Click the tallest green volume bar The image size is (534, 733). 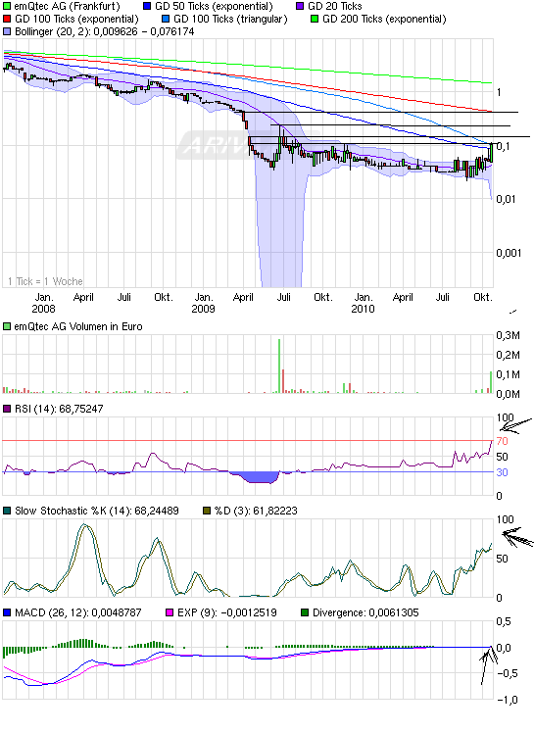[x=279, y=366]
